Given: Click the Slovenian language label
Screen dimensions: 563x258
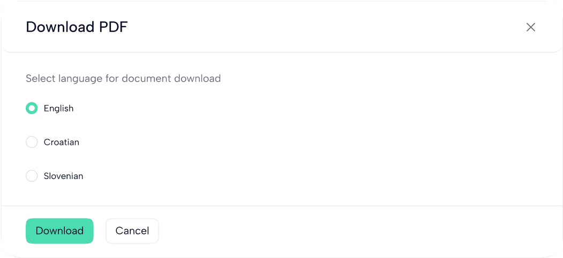Looking at the screenshot, I should click(63, 176).
